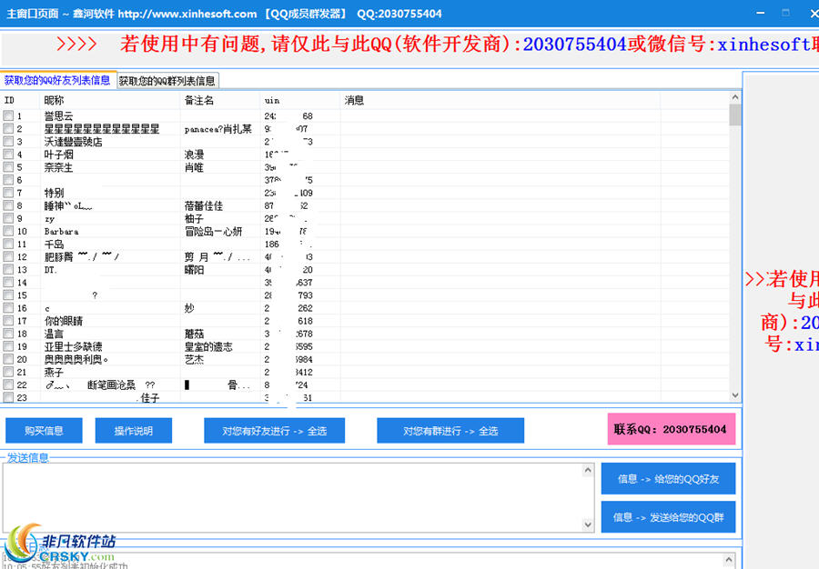Click 对您有群进行 -> 全选 button
The height and width of the screenshot is (569, 819).
pyautogui.click(x=450, y=431)
